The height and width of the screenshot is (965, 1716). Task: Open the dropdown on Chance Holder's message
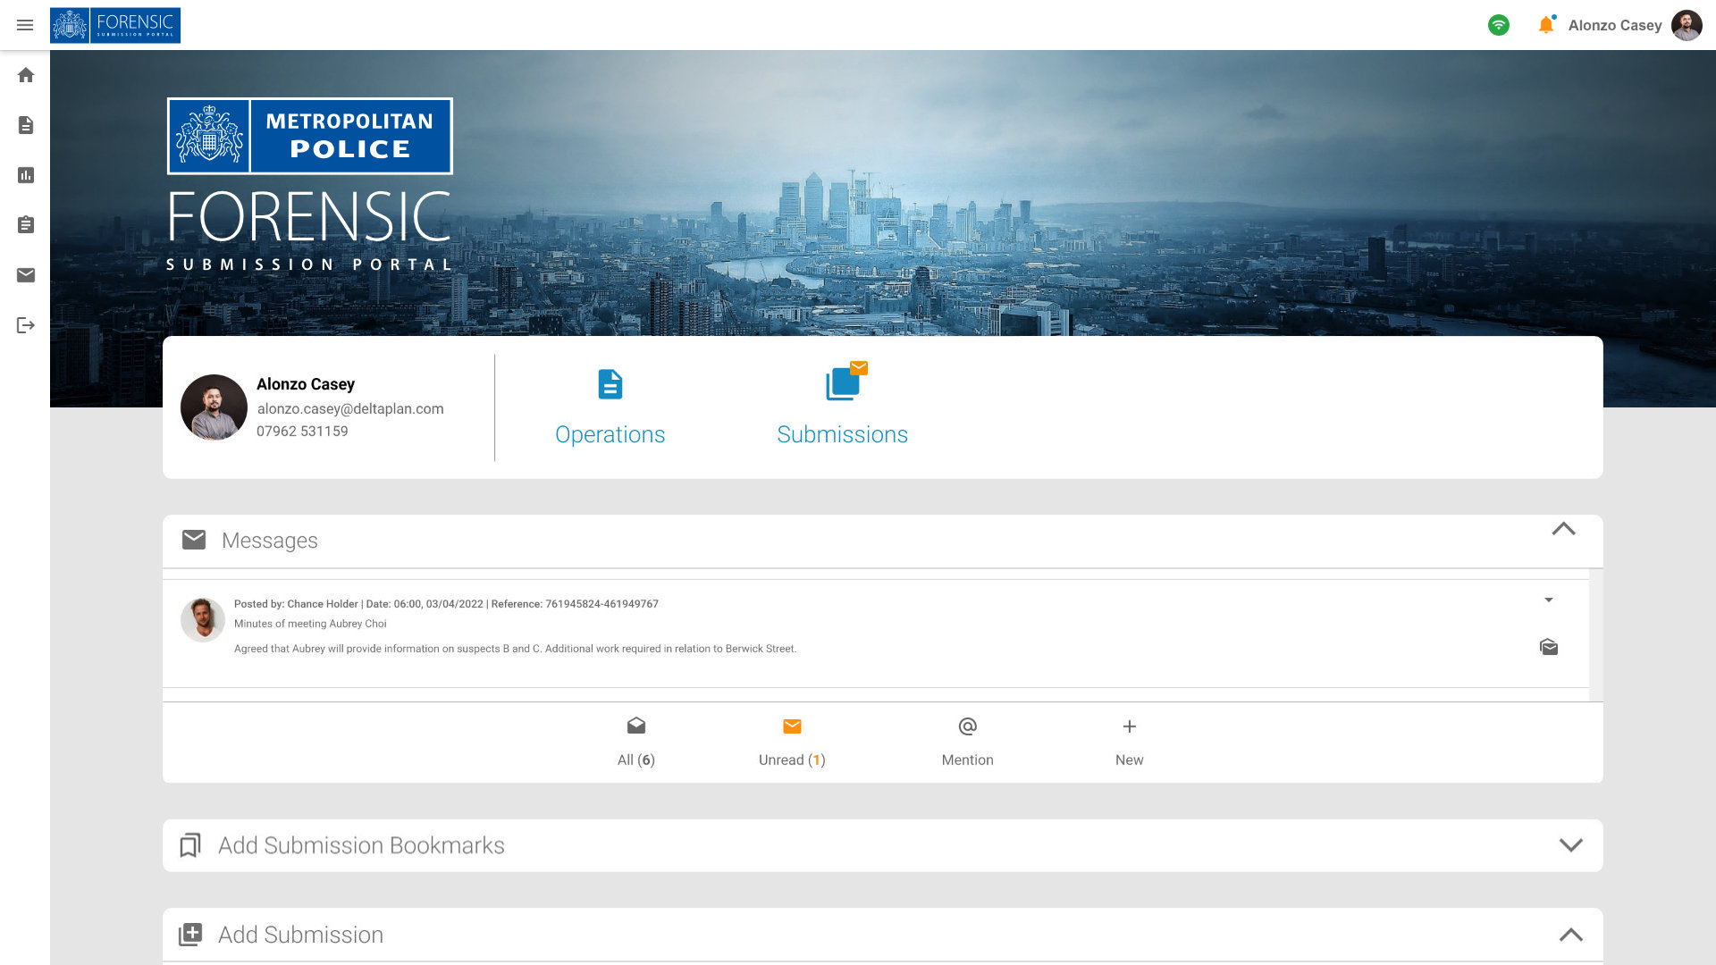(x=1549, y=600)
